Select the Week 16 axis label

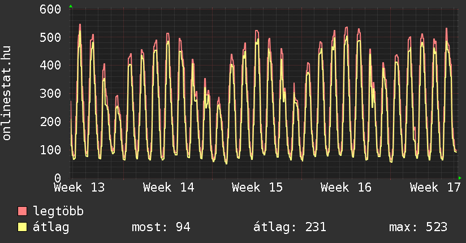[x=346, y=187]
